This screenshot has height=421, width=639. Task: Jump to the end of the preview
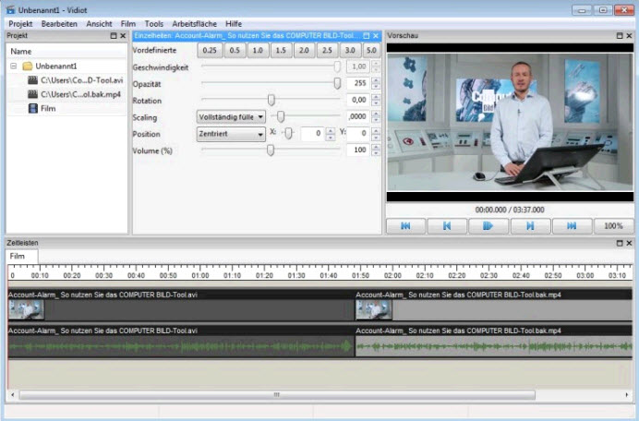(572, 226)
